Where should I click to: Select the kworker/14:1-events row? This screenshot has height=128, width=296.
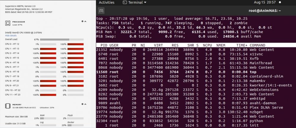pyautogui.click(x=196, y=85)
